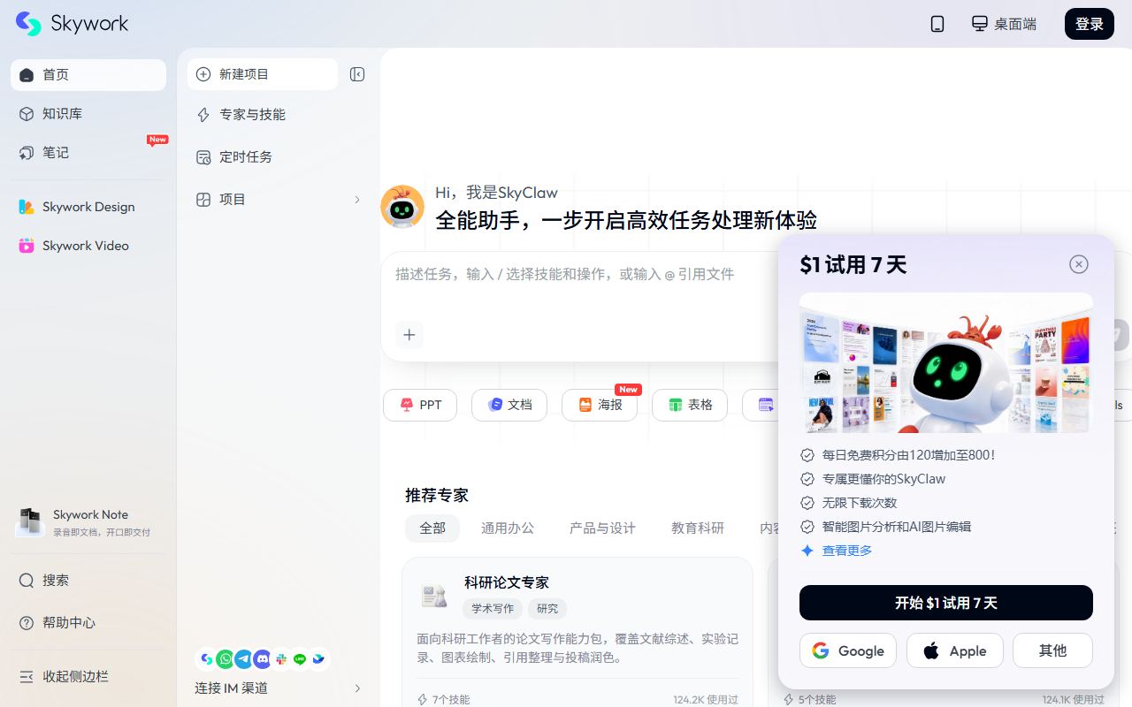Sign in with Apple button
This screenshot has height=707, width=1132.
pyautogui.click(x=955, y=650)
